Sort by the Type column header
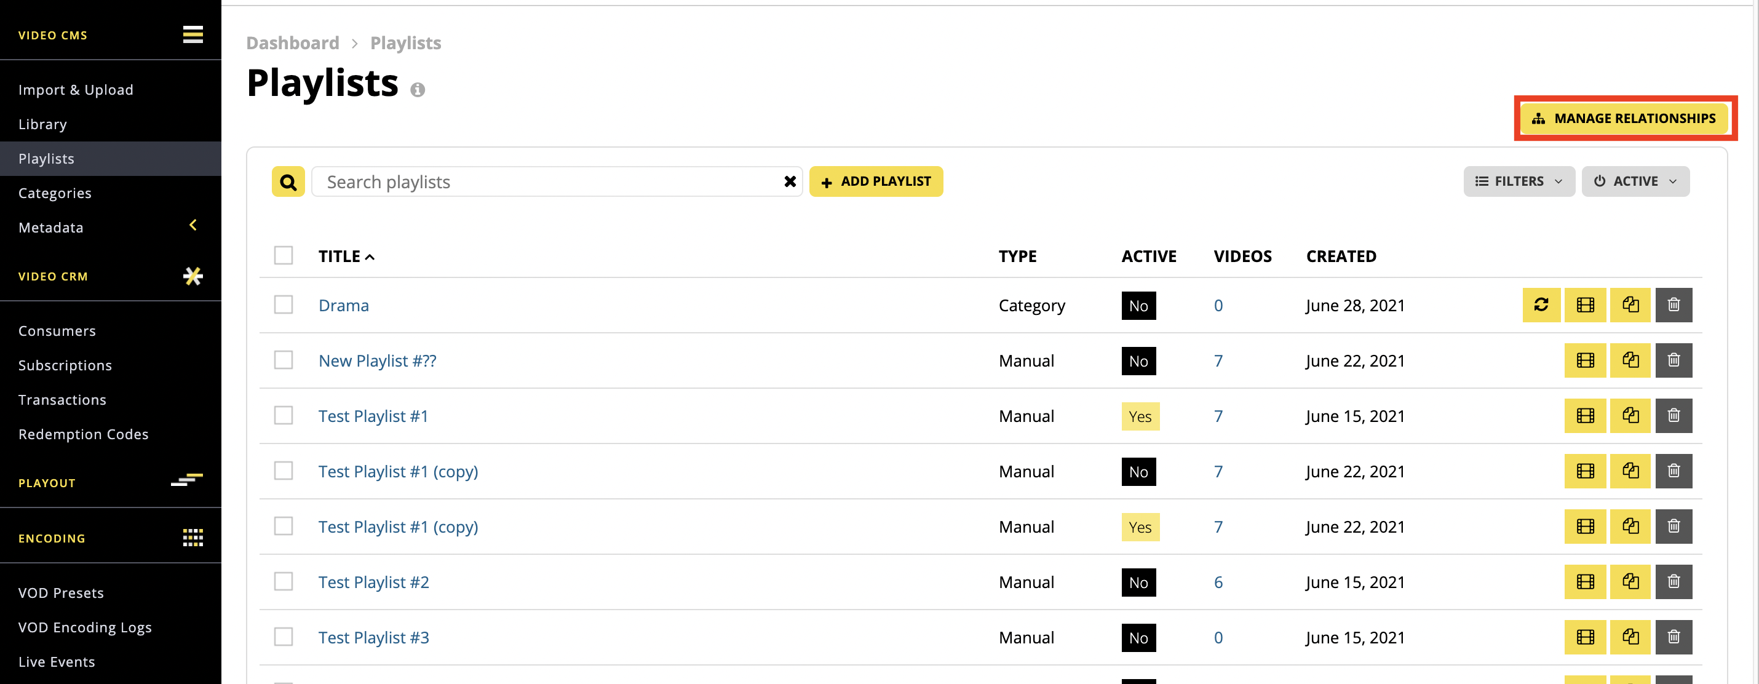The image size is (1759, 684). click(x=1017, y=256)
